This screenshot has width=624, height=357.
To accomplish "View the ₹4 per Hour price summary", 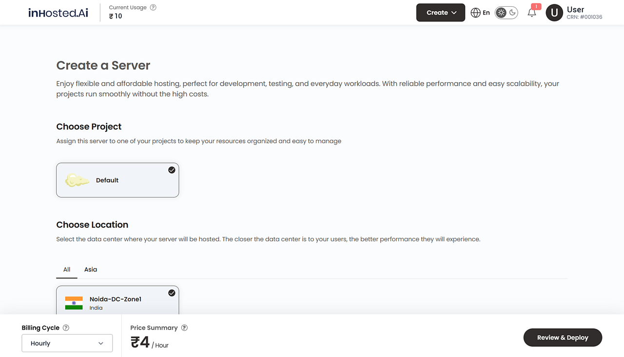I will tap(149, 341).
